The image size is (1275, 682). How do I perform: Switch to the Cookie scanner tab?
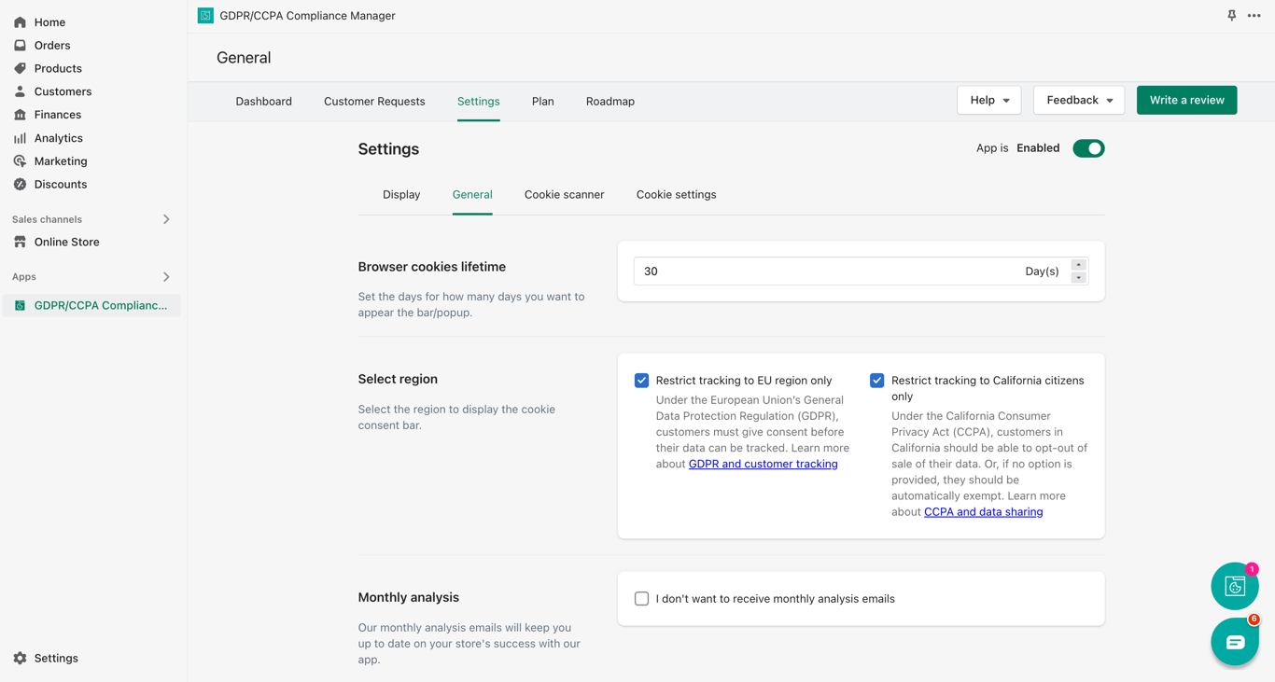click(564, 195)
